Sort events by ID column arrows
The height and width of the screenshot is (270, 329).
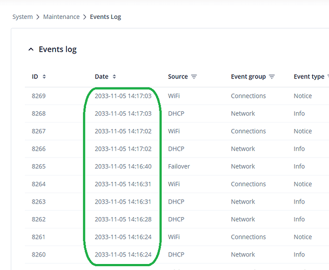point(44,77)
